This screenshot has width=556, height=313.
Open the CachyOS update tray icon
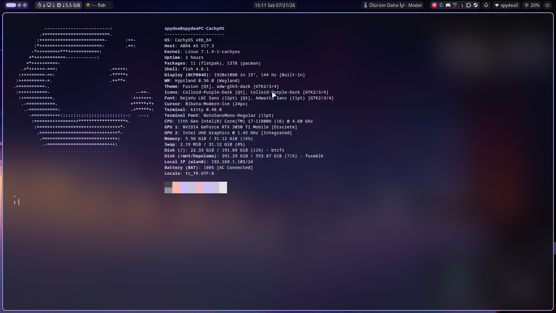(x=441, y=5)
